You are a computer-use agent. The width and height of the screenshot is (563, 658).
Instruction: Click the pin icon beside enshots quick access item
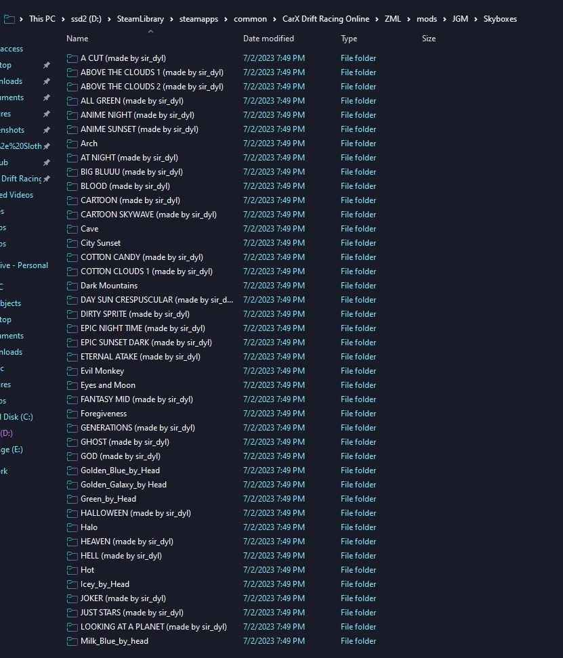[x=47, y=130]
